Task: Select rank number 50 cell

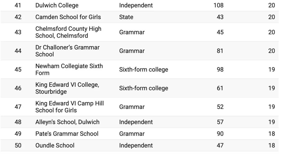Action: point(18,145)
